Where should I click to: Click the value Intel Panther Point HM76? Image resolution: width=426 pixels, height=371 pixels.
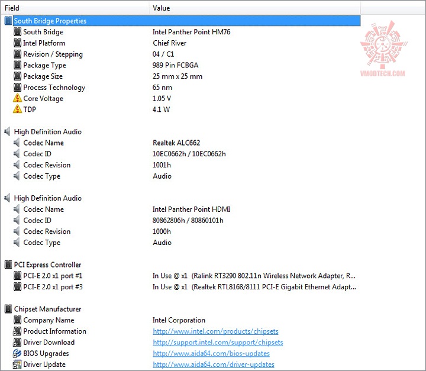191,32
